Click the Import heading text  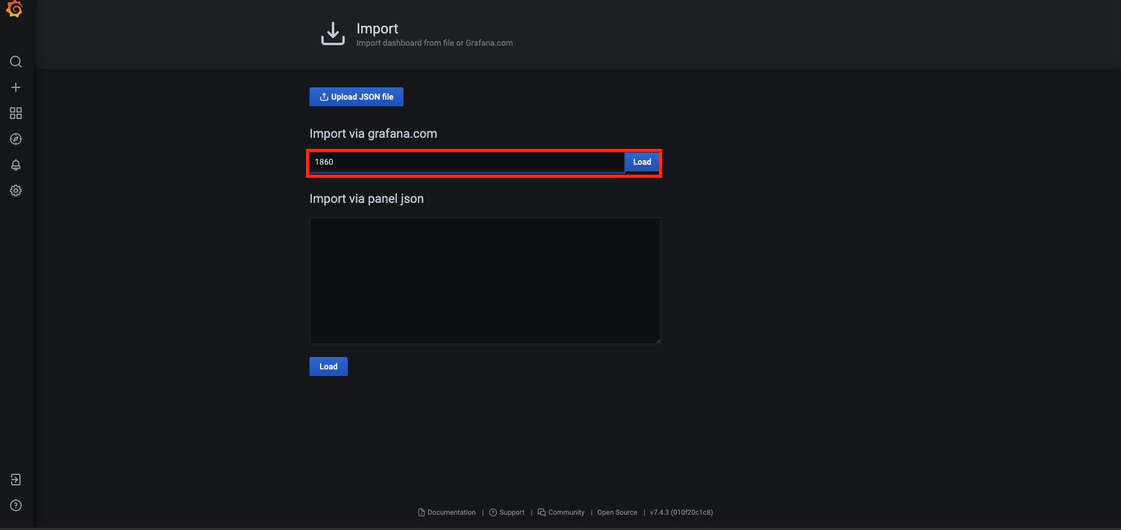(x=377, y=29)
